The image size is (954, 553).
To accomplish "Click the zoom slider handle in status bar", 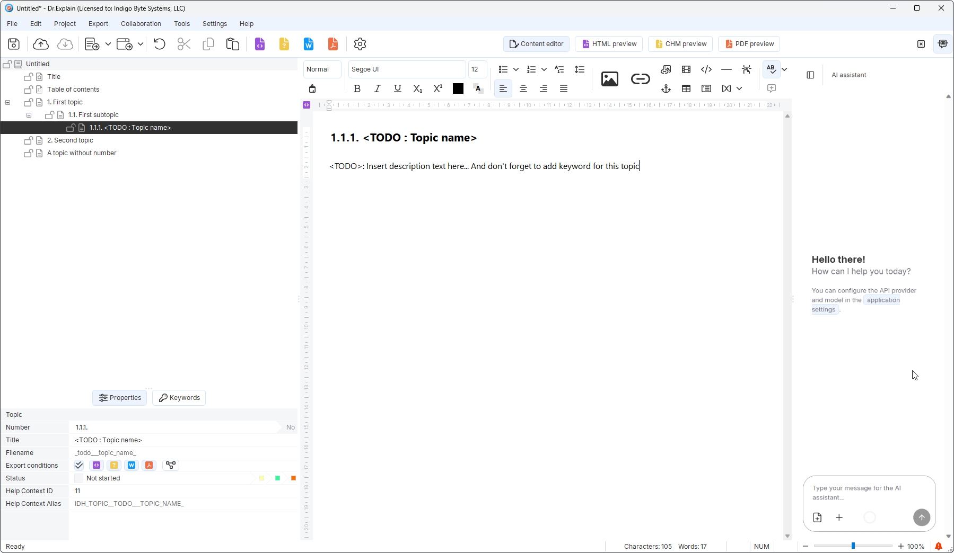I will [x=853, y=546].
